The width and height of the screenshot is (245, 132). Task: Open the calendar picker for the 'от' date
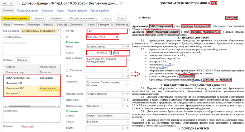[117, 37]
